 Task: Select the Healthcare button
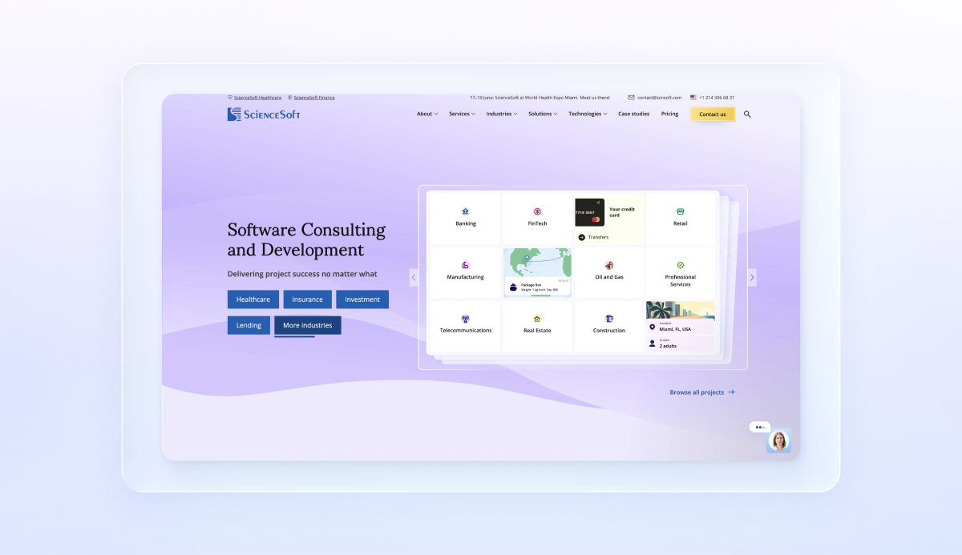coord(253,300)
